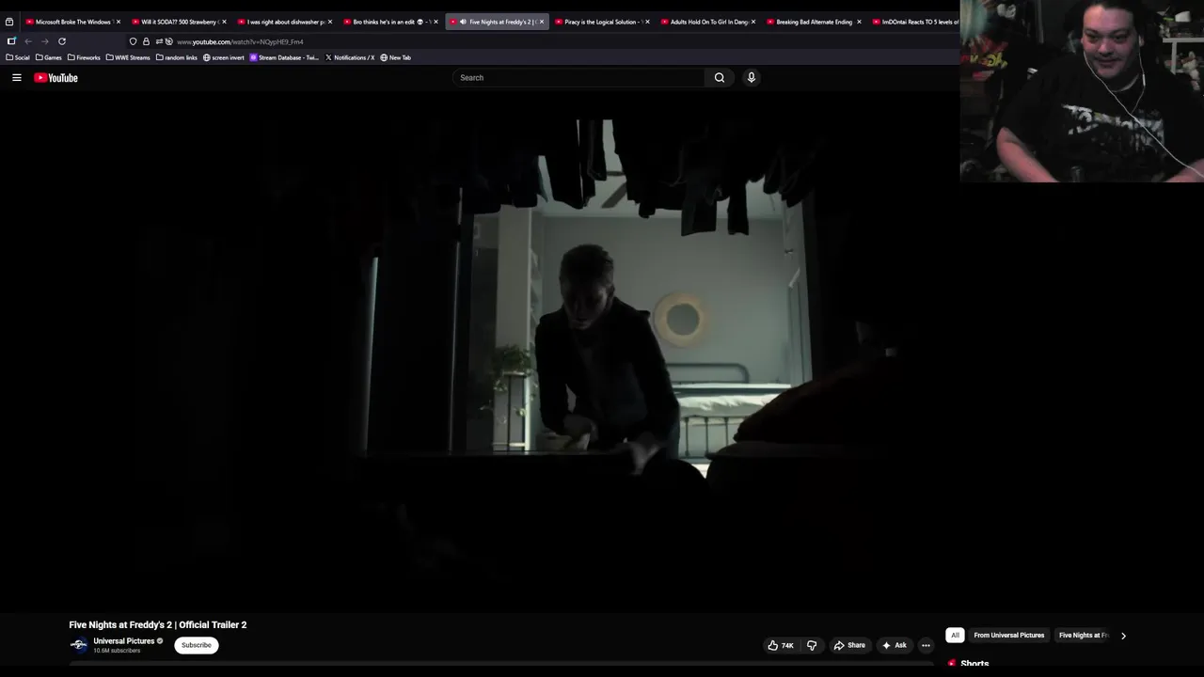Dislike the video with thumbs down
Image resolution: width=1204 pixels, height=677 pixels.
click(x=812, y=645)
